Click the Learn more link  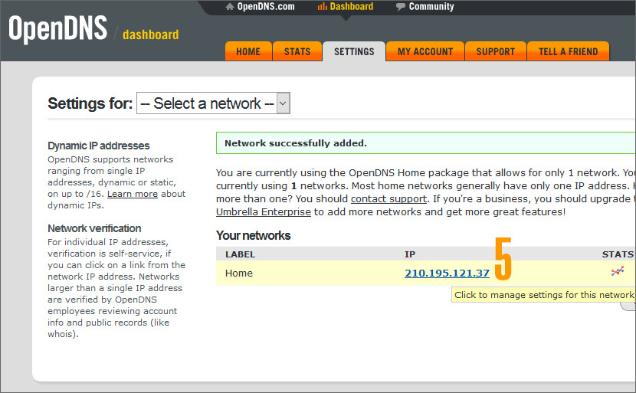click(x=133, y=194)
